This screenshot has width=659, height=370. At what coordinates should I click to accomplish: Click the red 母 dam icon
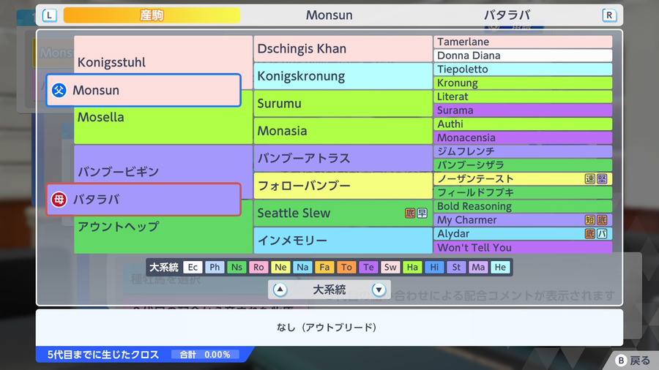59,200
